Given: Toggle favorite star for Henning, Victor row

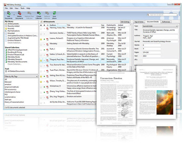Looking at the screenshot, I should [x=41, y=29].
